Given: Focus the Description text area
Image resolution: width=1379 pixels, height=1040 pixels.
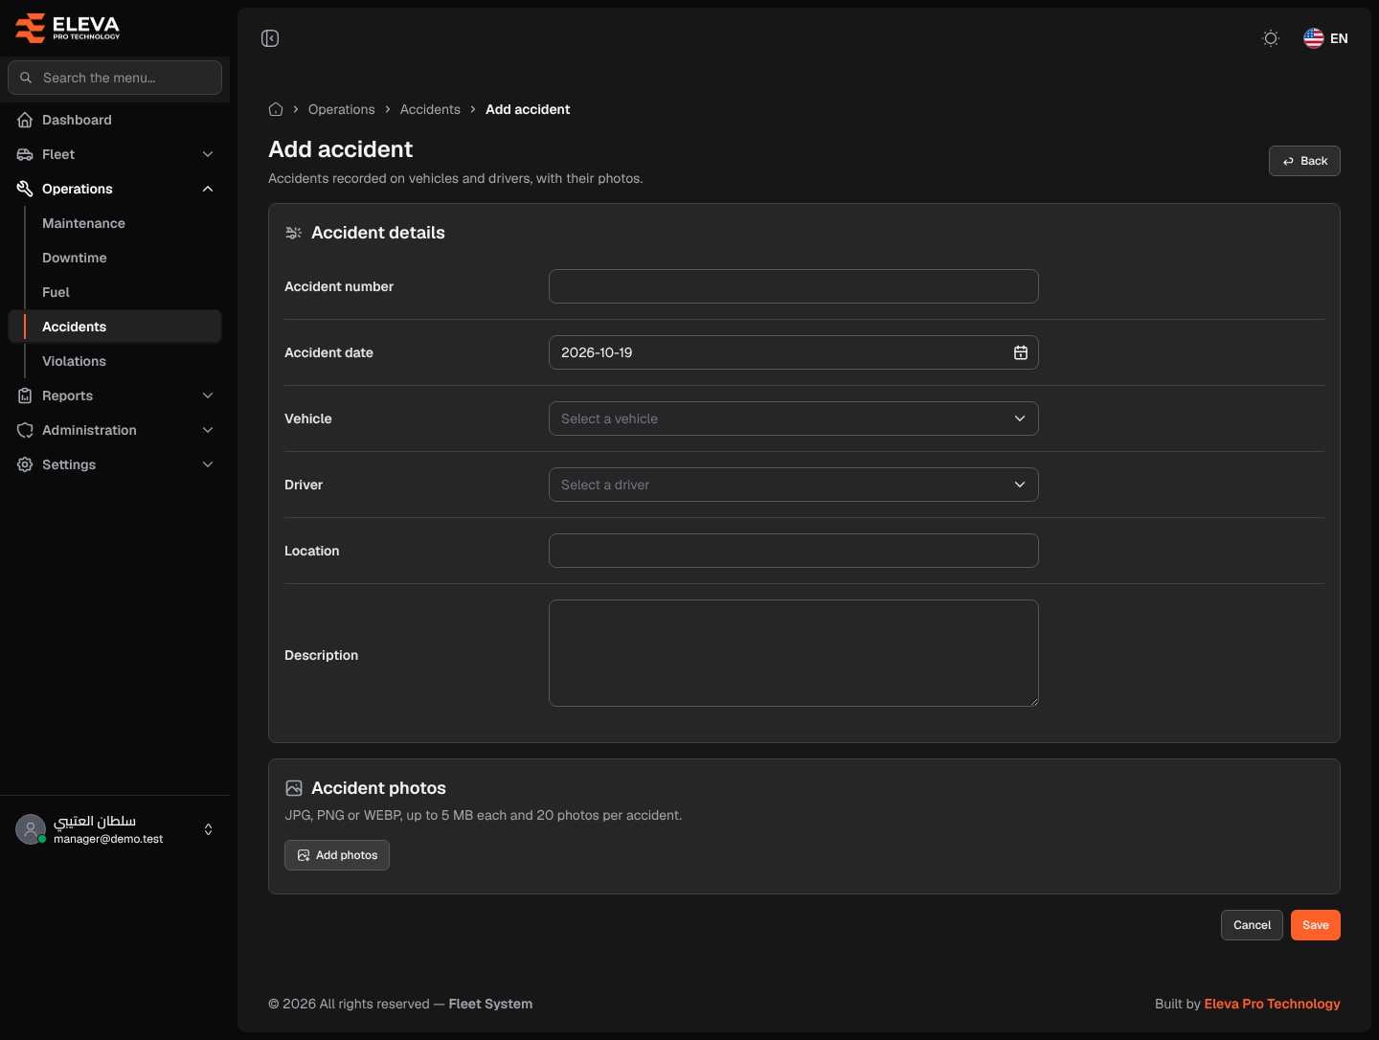Looking at the screenshot, I should [794, 653].
